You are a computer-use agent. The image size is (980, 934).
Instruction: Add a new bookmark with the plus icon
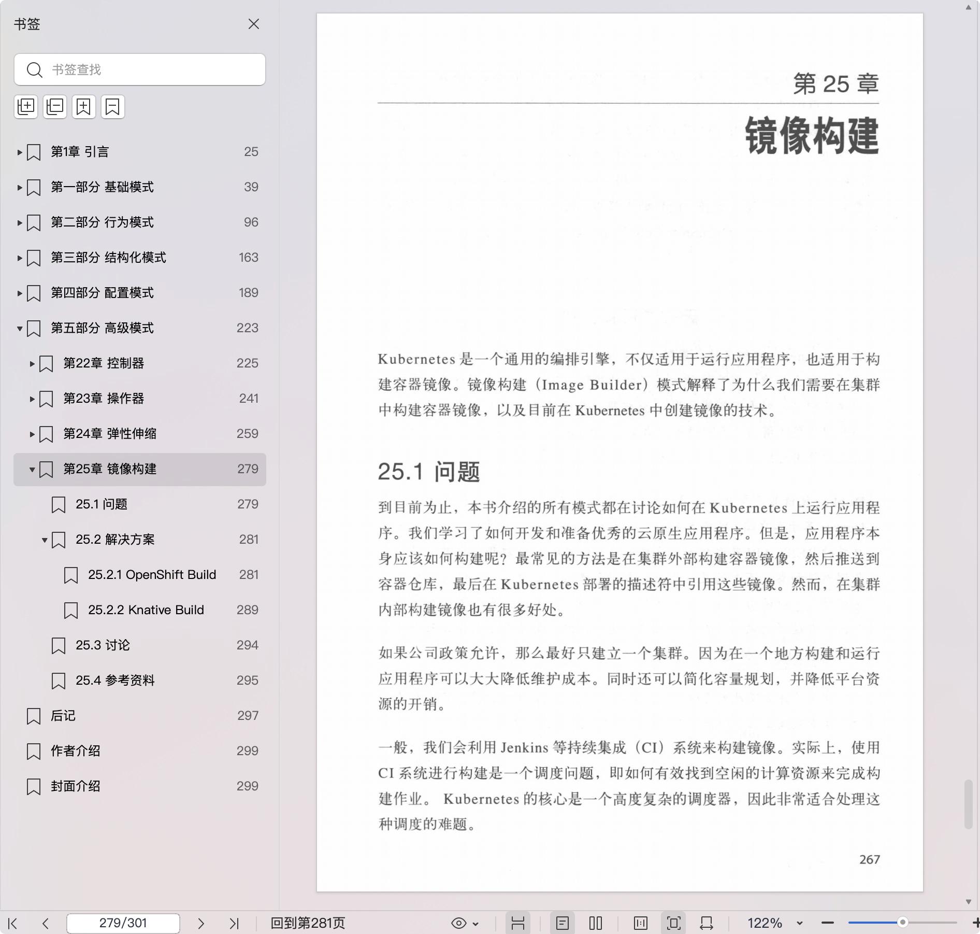point(83,107)
